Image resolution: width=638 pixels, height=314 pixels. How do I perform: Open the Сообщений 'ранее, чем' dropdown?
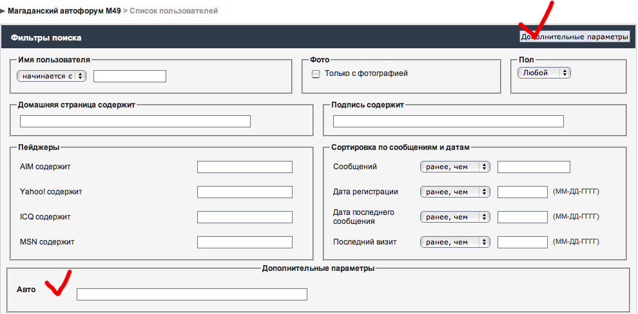click(x=455, y=167)
